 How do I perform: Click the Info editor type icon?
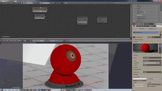2,3
